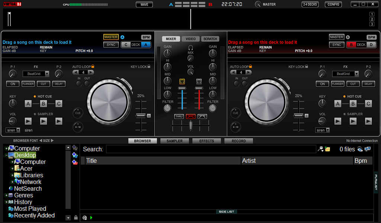Toggle deck A headphone cue icon

click(182, 81)
